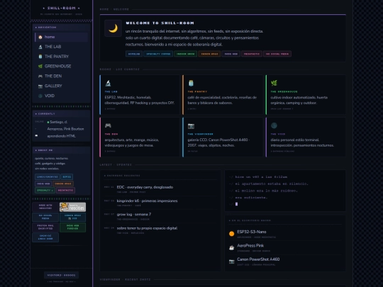
Task: Click the camera icon beside Canon PowerShot A460
Action: click(231, 261)
